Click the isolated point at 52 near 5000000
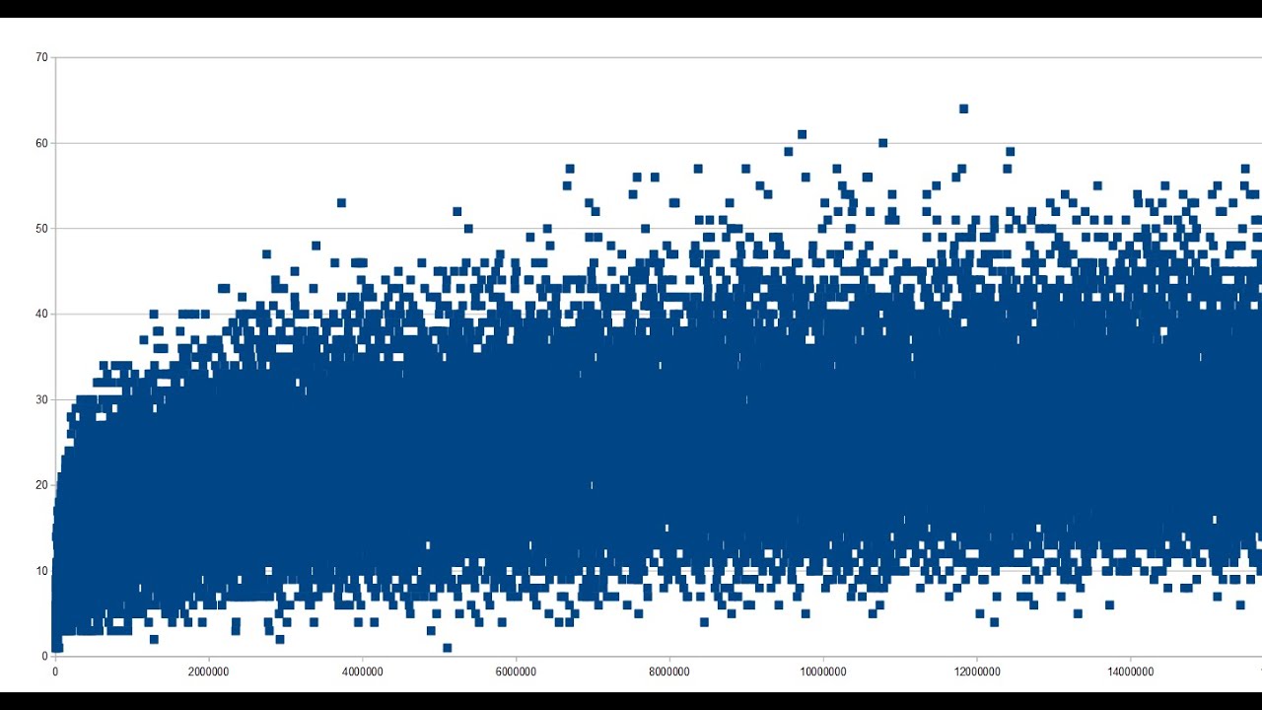The height and width of the screenshot is (710, 1262). click(x=456, y=211)
